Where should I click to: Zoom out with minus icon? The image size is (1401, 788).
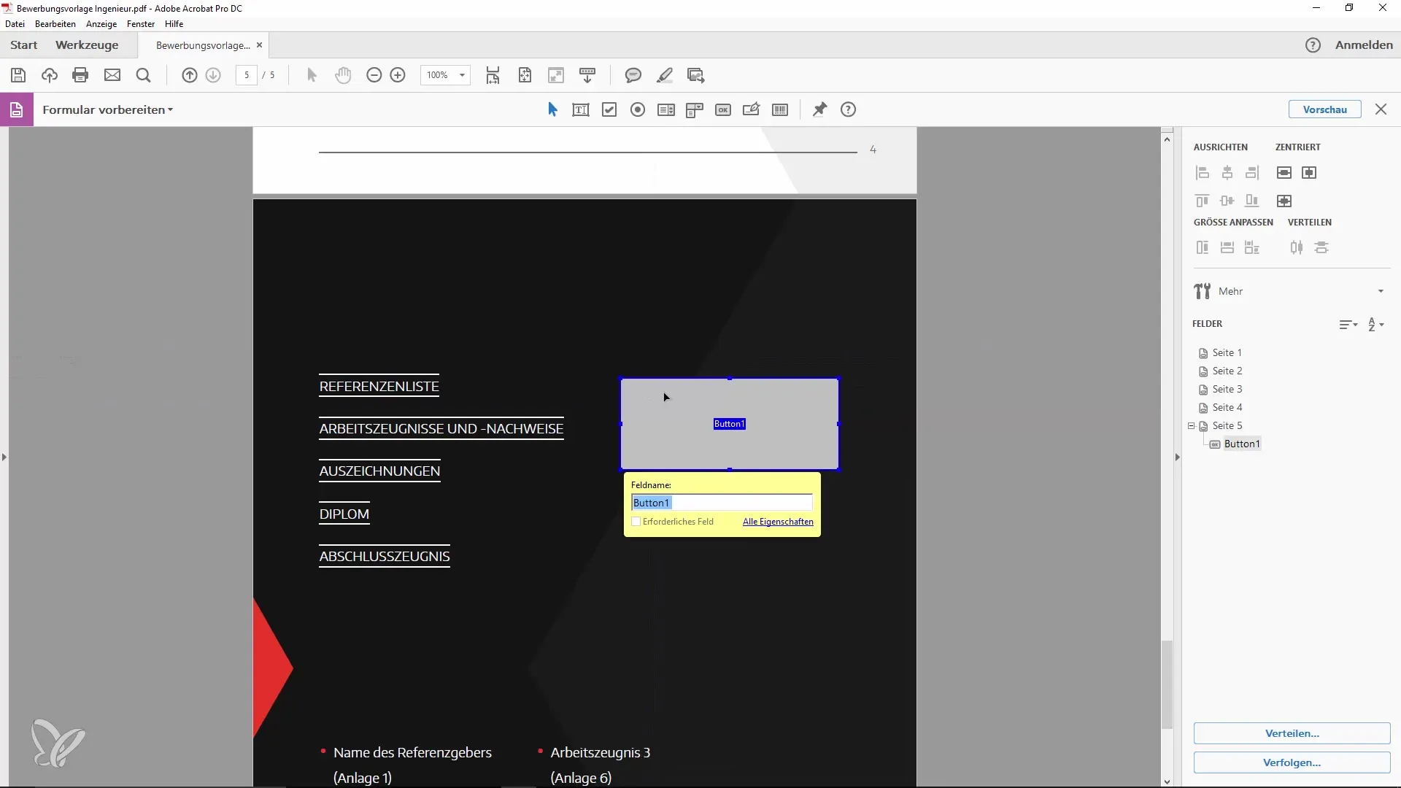tap(374, 75)
